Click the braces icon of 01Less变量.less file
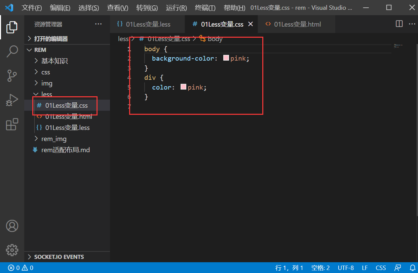This screenshot has width=418, height=273. click(39, 128)
